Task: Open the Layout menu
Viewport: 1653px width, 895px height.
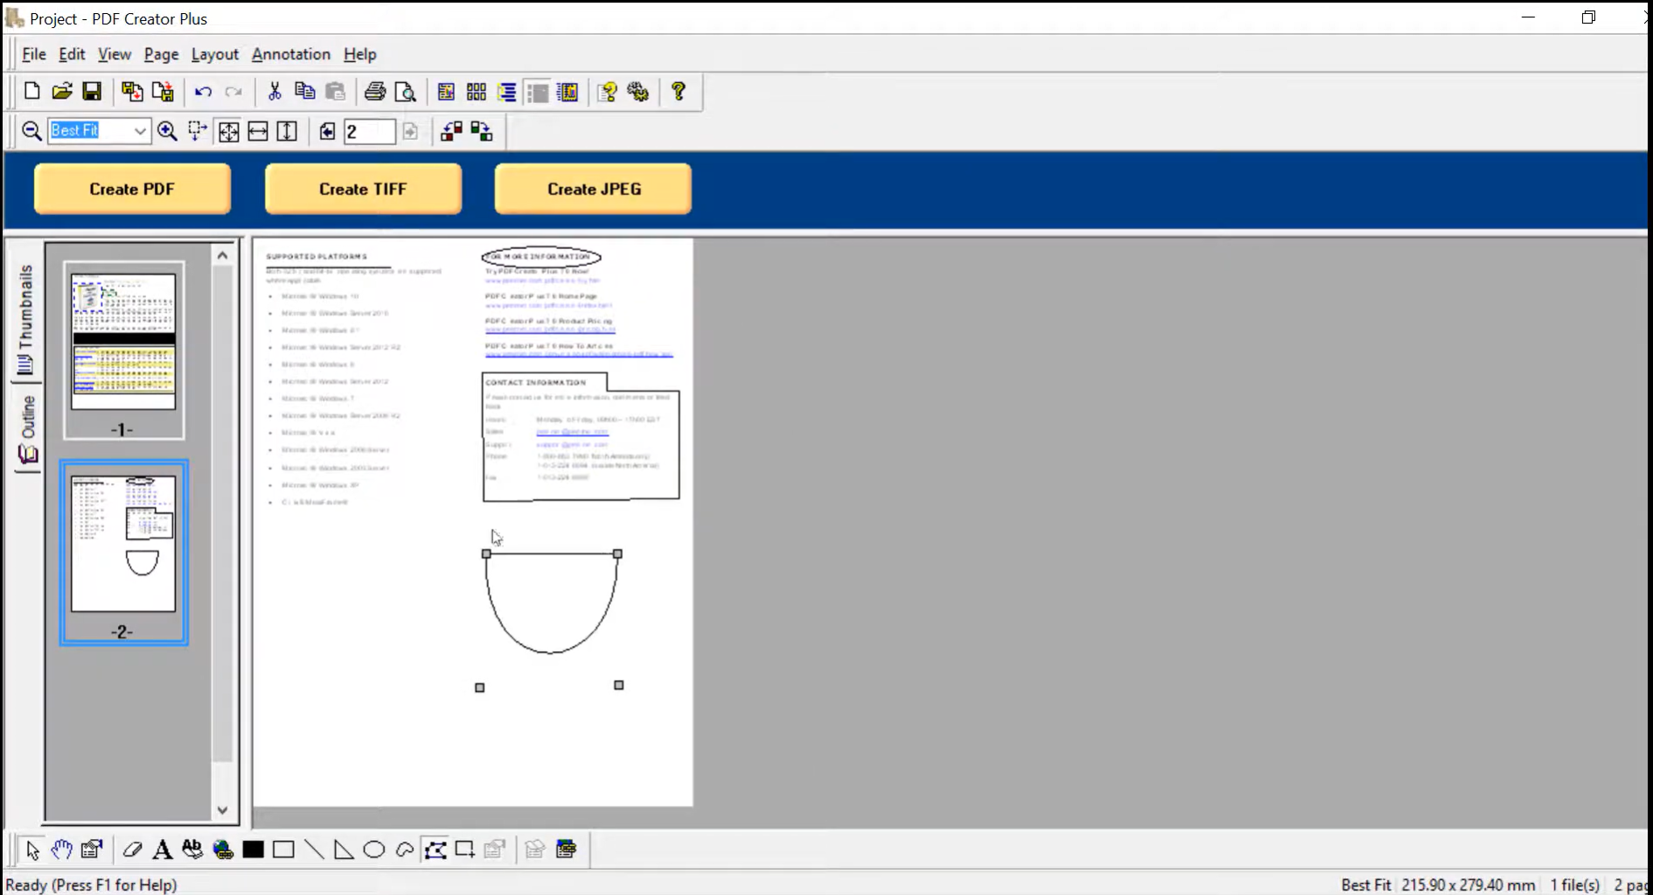Action: [x=214, y=54]
